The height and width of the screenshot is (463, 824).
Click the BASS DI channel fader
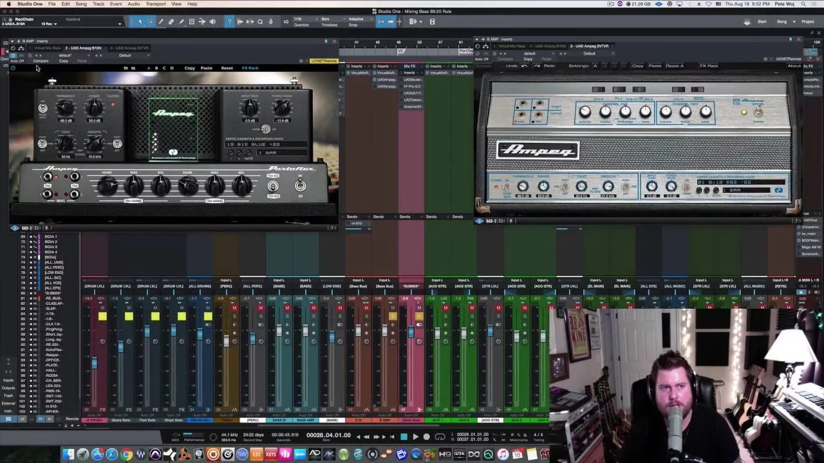click(x=279, y=331)
